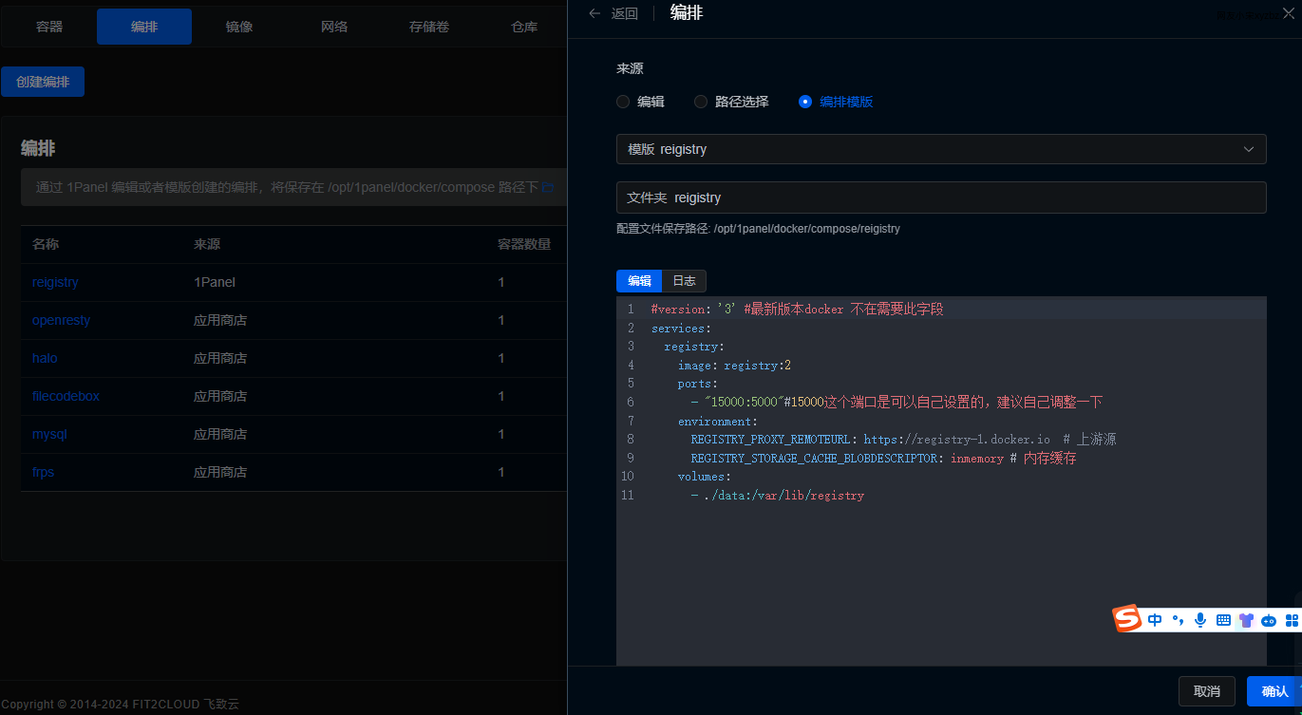Click the game controller icon in the Sogou bar
The width and height of the screenshot is (1302, 715).
pyautogui.click(x=1269, y=620)
